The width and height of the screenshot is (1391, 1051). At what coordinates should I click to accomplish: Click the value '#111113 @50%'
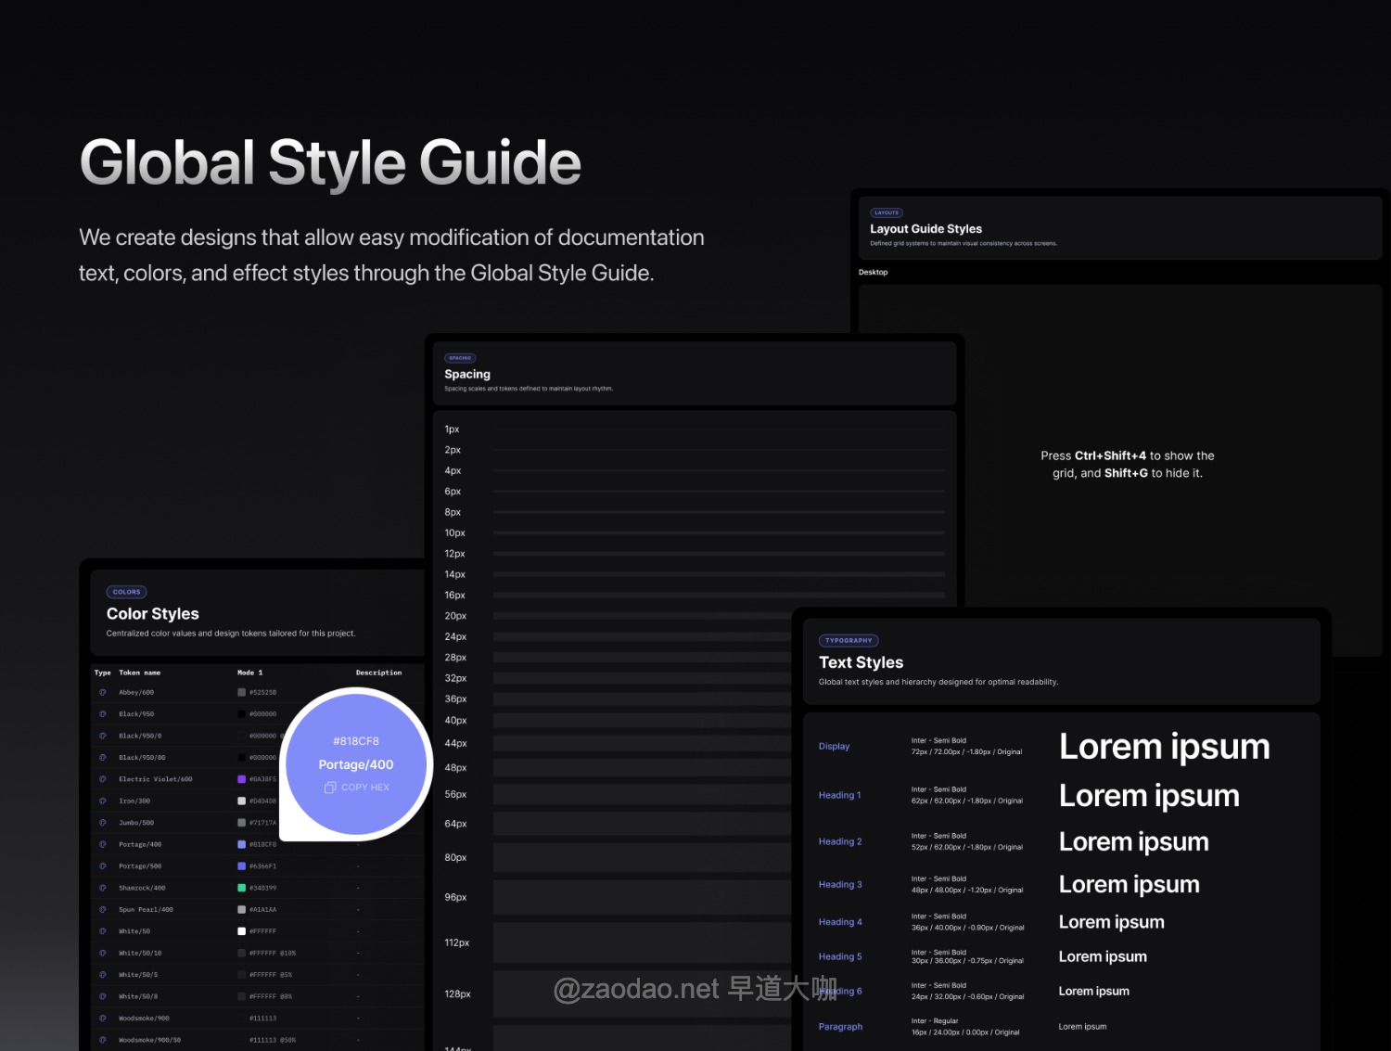273,1040
